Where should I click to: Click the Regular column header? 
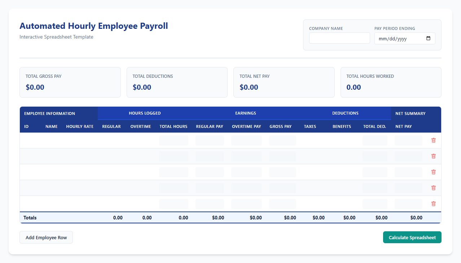[111, 126]
